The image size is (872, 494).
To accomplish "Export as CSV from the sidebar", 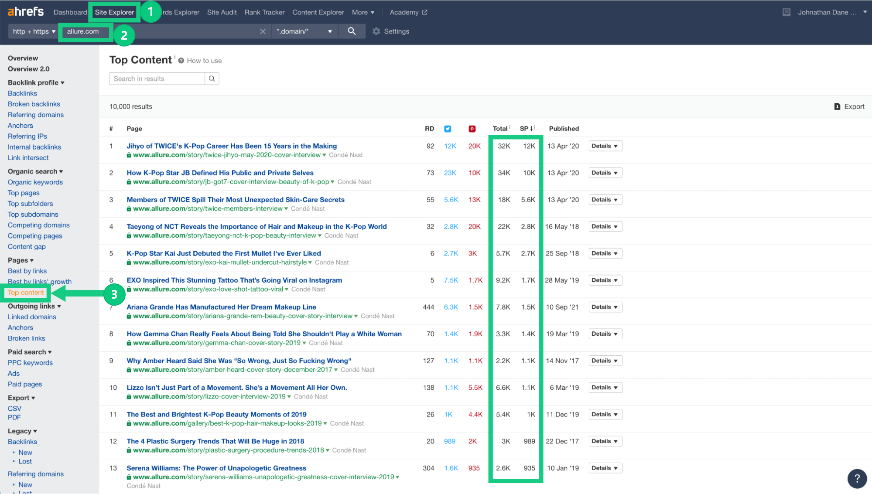I will click(14, 409).
